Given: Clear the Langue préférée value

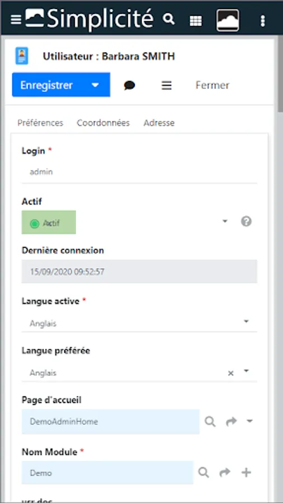Looking at the screenshot, I should 230,373.
